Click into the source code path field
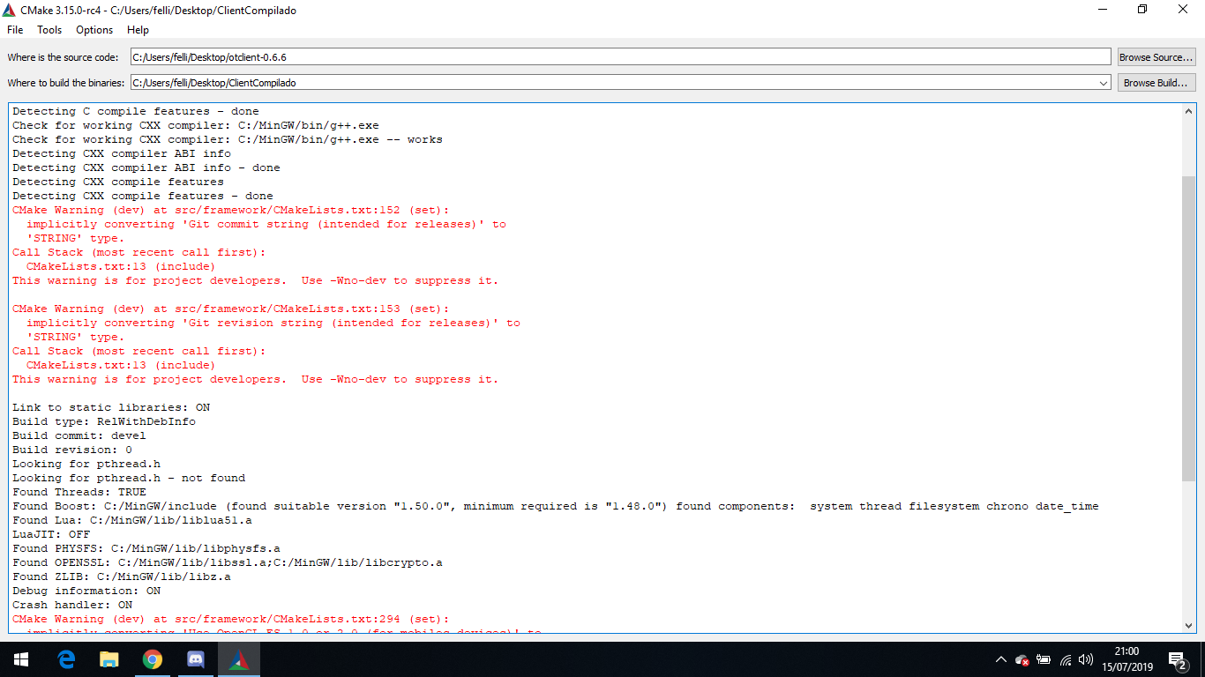This screenshot has height=677, width=1205. [617, 57]
